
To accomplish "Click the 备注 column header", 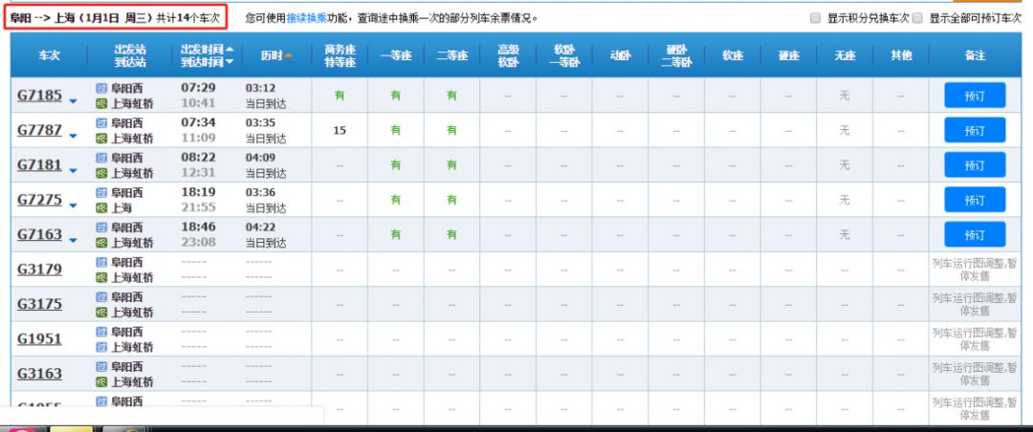I will click(x=975, y=56).
